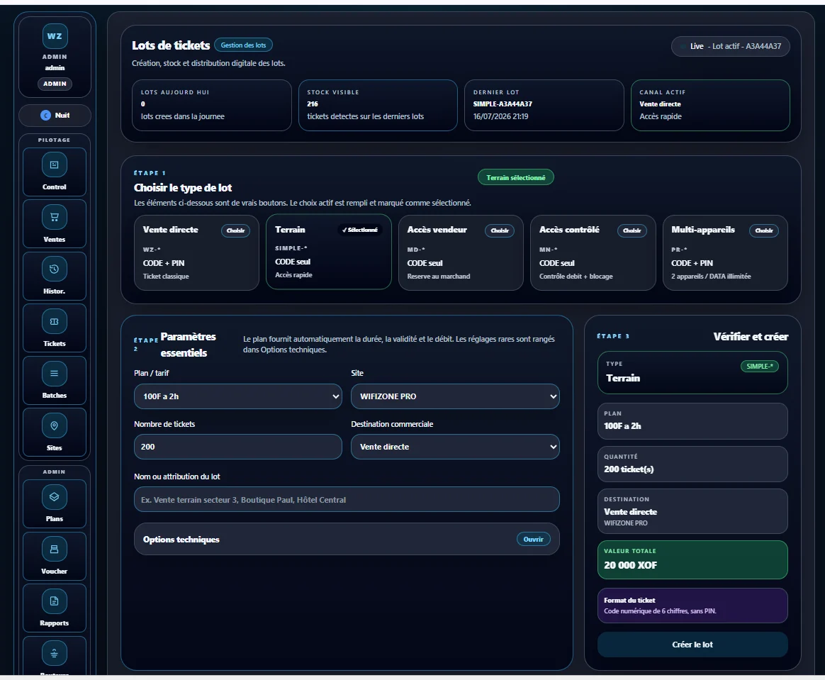Click the Créer le lot button
This screenshot has width=825, height=680.
pos(692,645)
